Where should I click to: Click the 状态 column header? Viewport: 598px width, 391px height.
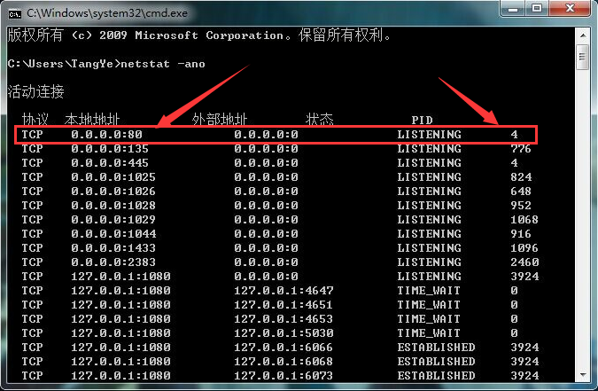point(319,120)
